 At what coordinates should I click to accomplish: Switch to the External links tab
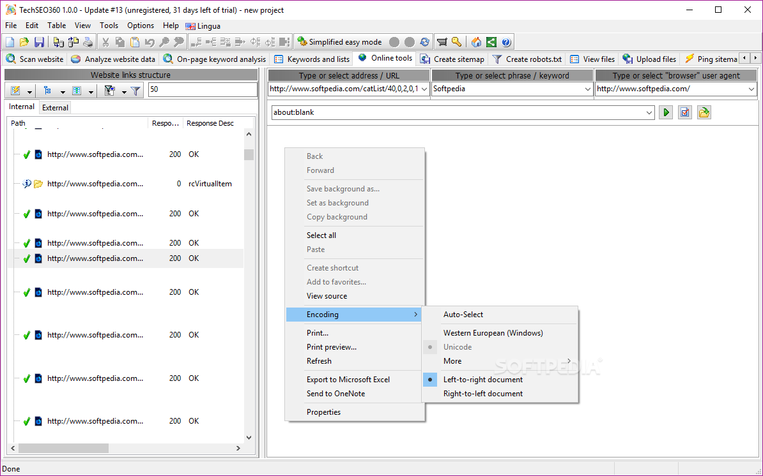55,108
